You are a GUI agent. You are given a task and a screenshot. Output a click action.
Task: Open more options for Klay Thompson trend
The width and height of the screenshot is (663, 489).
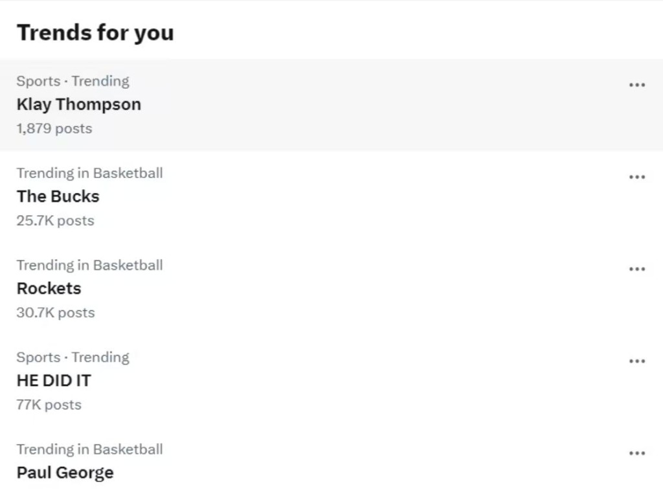click(637, 85)
